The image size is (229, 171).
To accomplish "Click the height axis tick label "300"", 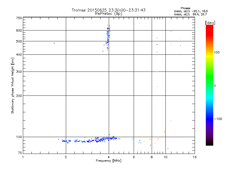I will click(19, 72).
